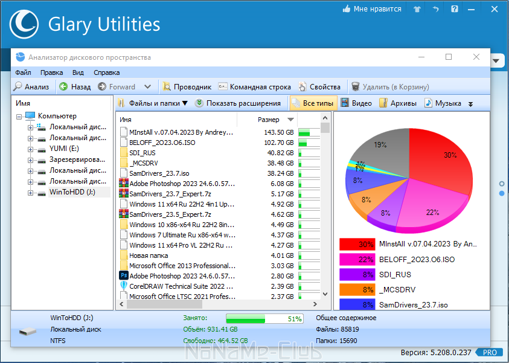
Task: Collapse the Компьютер tree node
Action: coord(19,117)
